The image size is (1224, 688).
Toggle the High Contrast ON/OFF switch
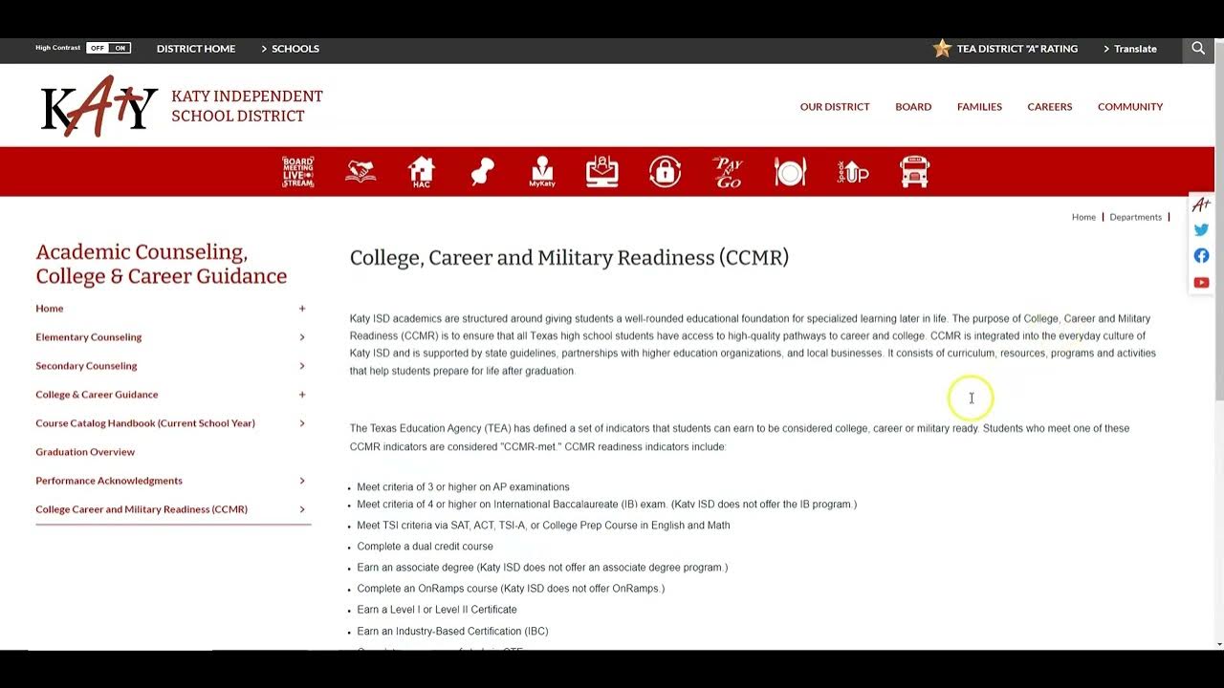108,48
